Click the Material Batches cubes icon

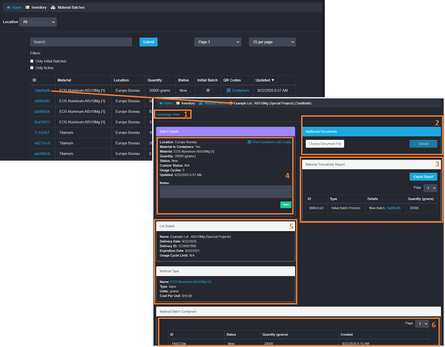[53, 7]
